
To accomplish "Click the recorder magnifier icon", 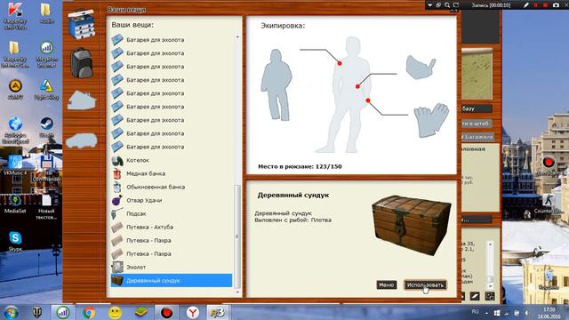I will [447, 5].
